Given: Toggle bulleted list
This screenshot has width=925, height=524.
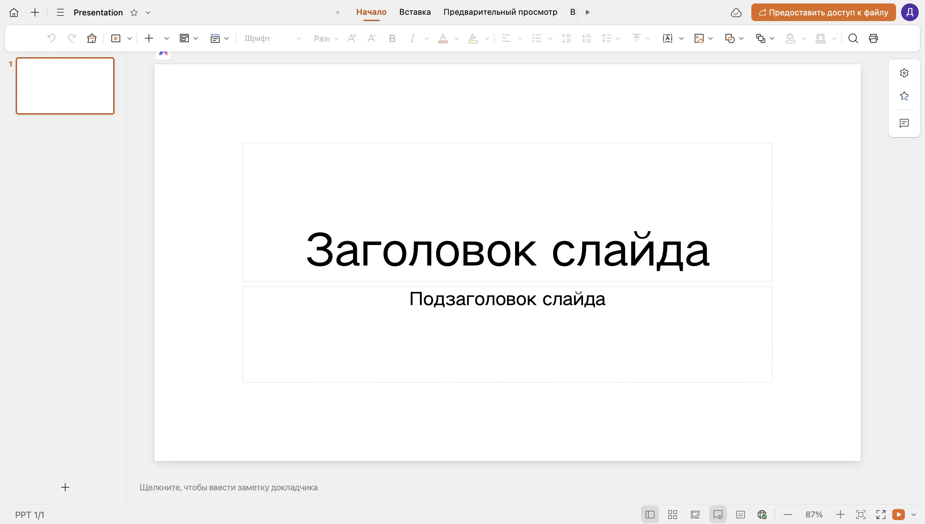Looking at the screenshot, I should pyautogui.click(x=537, y=38).
